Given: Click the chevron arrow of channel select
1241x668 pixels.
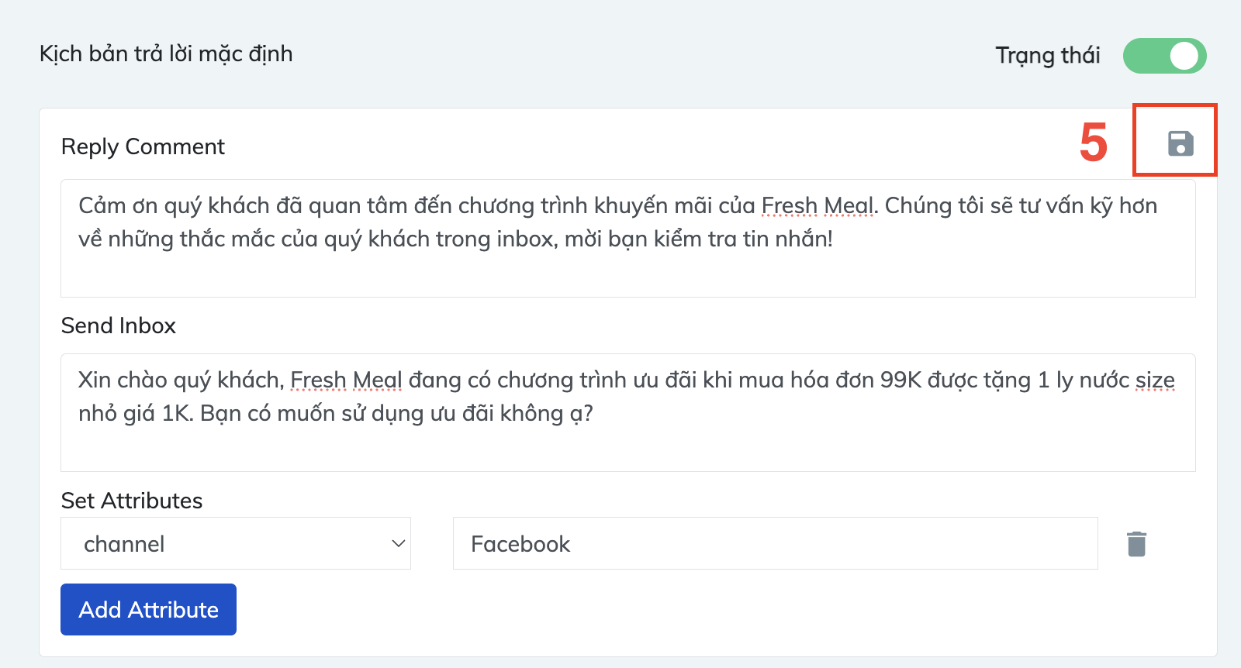Looking at the screenshot, I should click(399, 544).
